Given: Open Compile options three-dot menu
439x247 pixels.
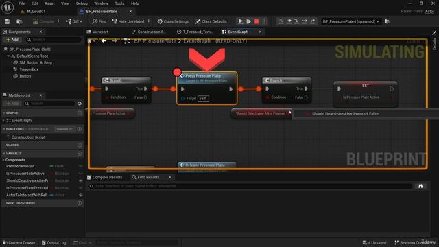Looking at the screenshot, I should tap(58, 21).
